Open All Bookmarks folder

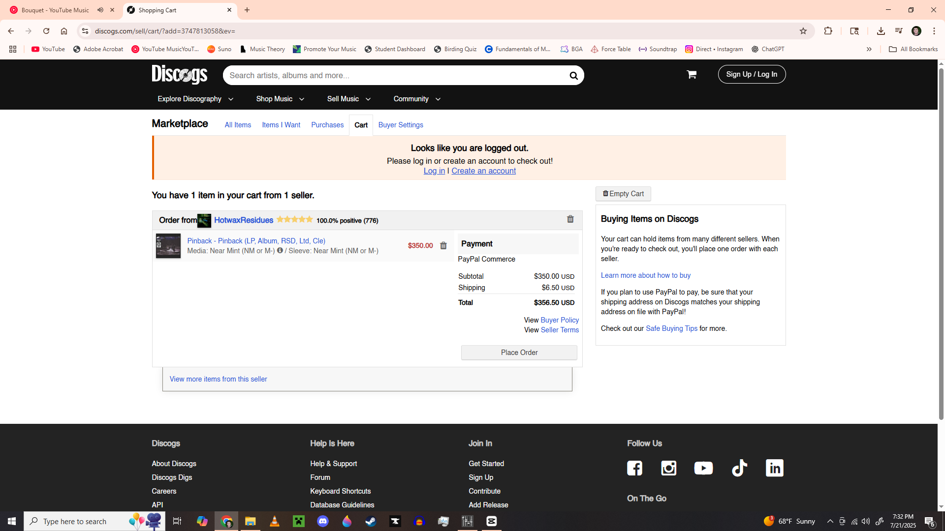913,49
